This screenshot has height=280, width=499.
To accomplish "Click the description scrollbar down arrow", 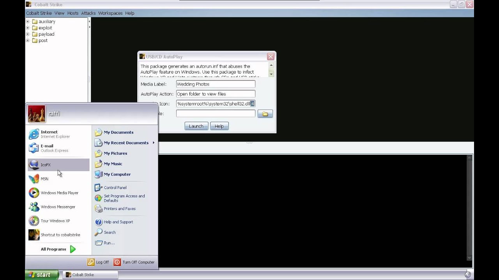I will (x=271, y=73).
